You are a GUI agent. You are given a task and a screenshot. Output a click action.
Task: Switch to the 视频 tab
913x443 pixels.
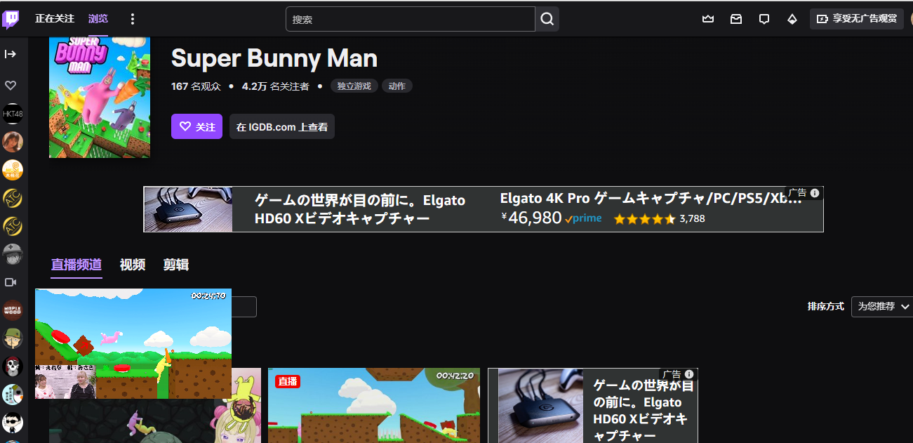[133, 265]
